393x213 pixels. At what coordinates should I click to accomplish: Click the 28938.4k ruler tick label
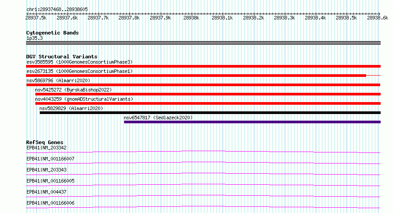click(x=315, y=18)
